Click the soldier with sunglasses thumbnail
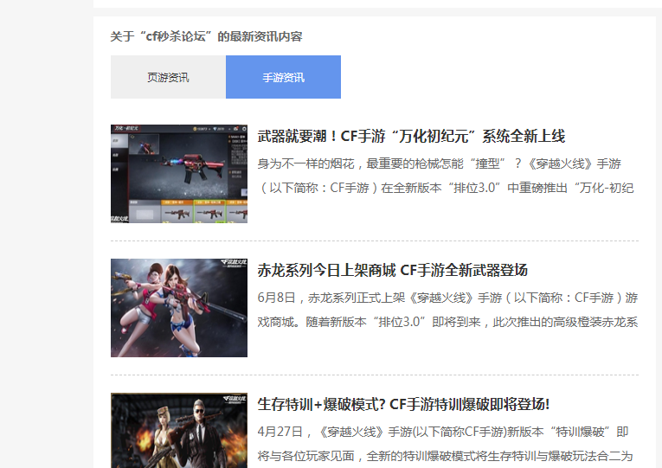 coord(179,431)
